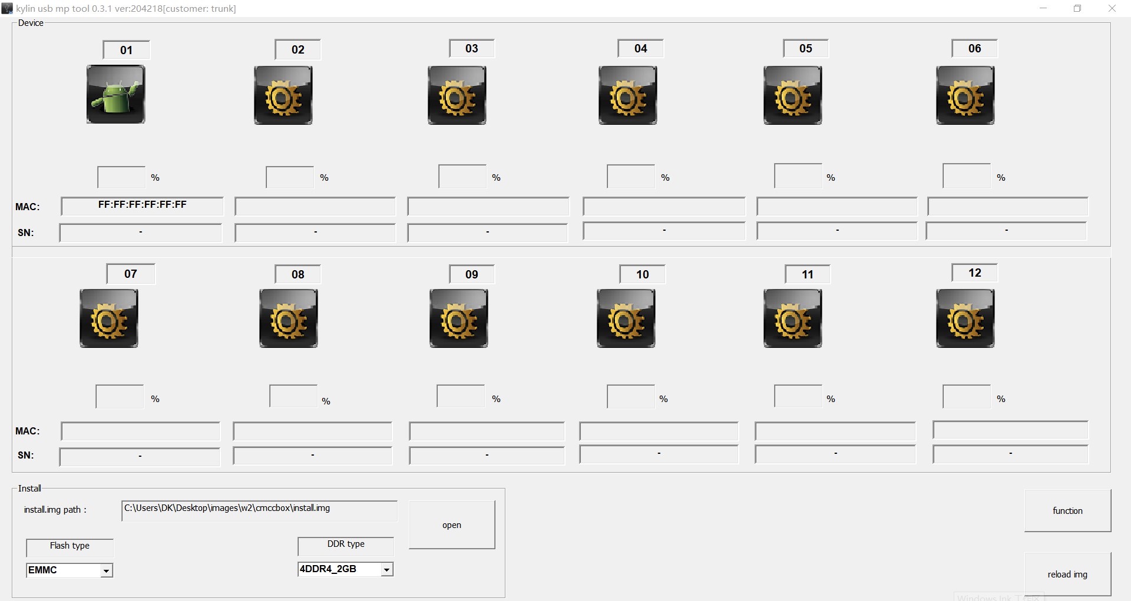Restore down the application window
This screenshot has width=1131, height=601.
click(1077, 8)
